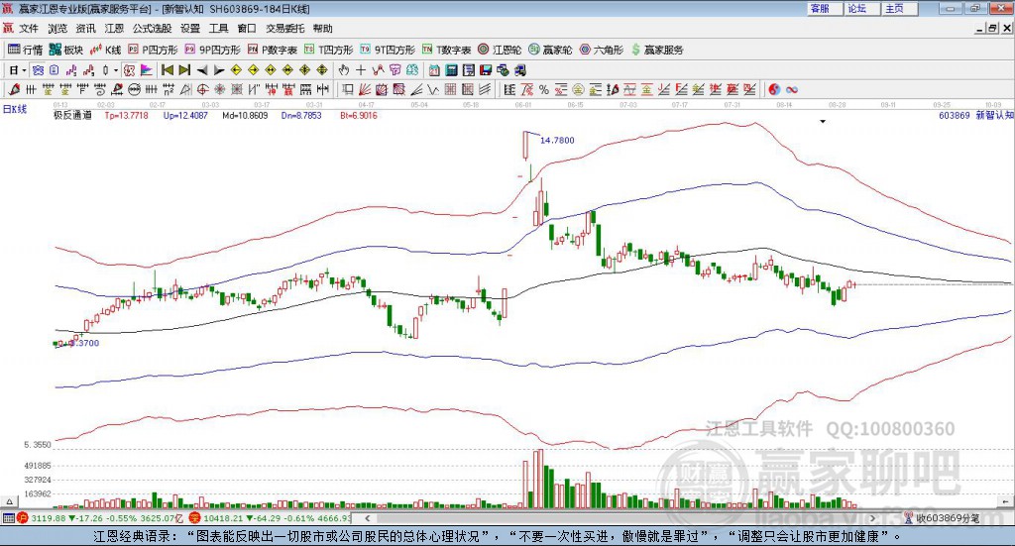This screenshot has height=546, width=1015.
Task: Open the 9T四方形 tool
Action: (388, 50)
